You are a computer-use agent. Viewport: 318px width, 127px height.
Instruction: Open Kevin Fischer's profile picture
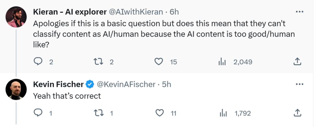[16, 89]
